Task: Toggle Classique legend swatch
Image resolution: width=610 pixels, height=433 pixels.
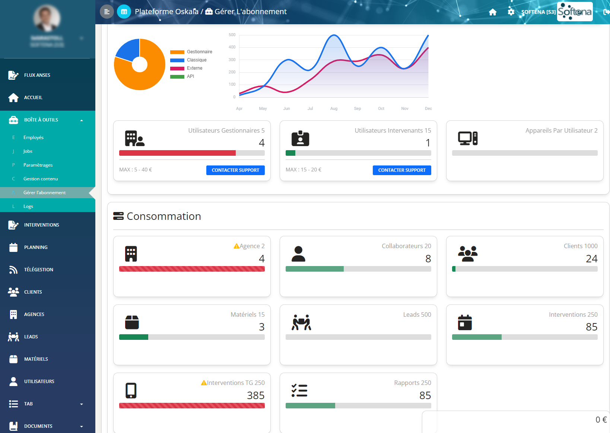Action: click(177, 60)
